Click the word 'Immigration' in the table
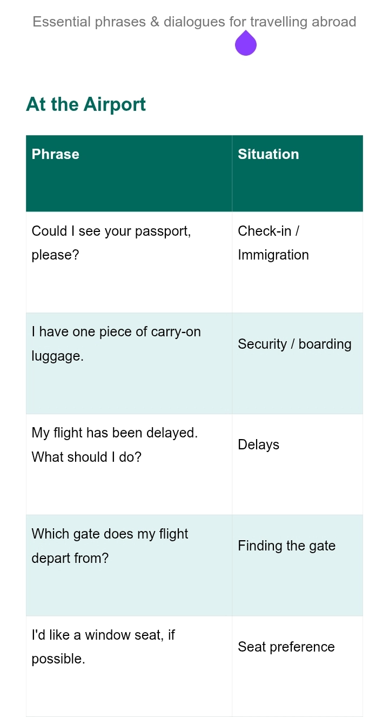Screen dimensions: 389x717 tap(273, 255)
